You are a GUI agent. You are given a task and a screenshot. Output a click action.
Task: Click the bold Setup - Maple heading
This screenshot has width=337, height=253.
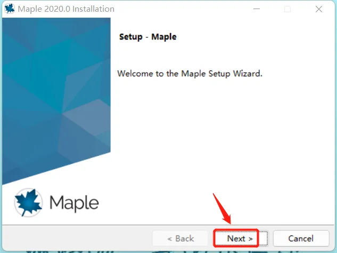point(147,37)
